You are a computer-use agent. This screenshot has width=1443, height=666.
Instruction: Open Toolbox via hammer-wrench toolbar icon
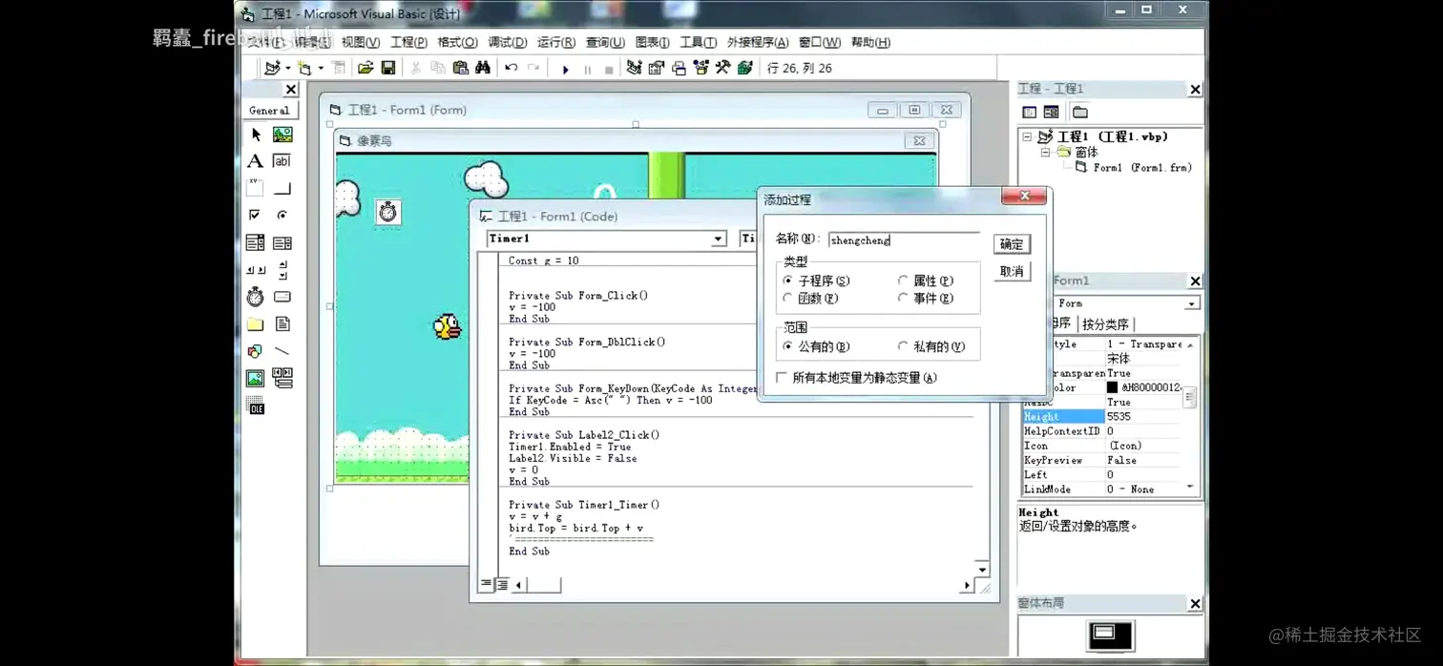point(722,68)
